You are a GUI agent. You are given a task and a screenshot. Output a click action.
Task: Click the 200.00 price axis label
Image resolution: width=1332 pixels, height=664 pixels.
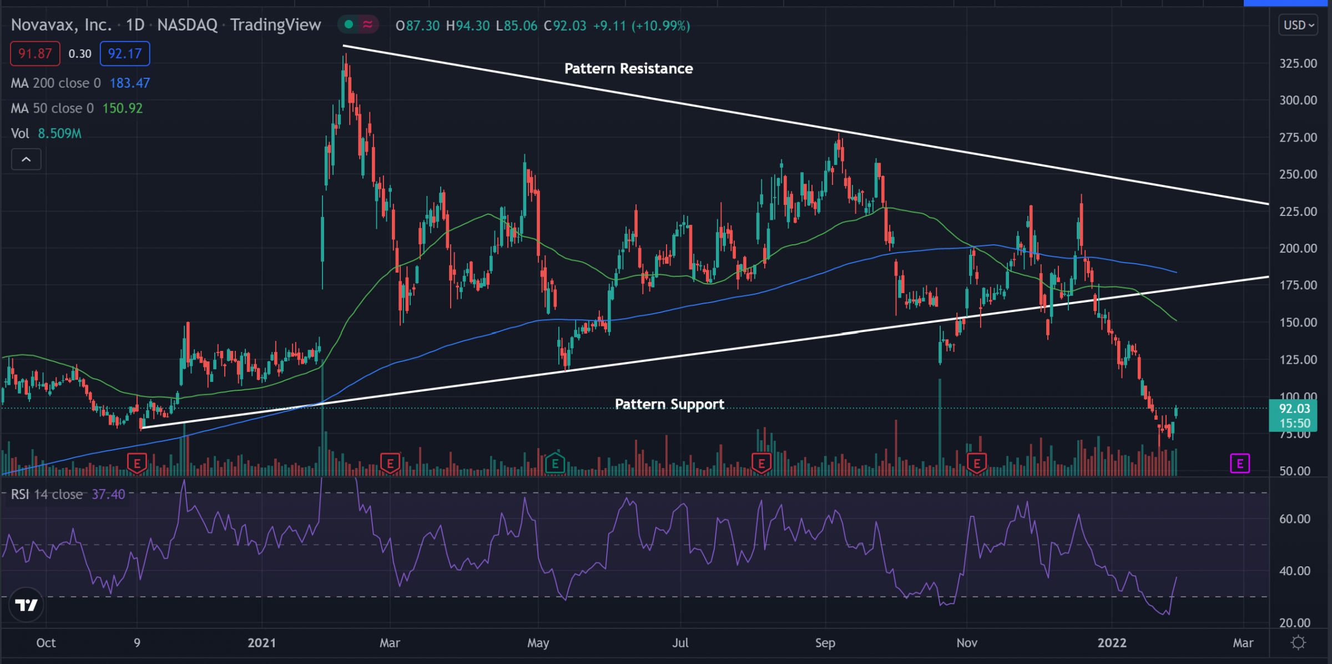1298,248
